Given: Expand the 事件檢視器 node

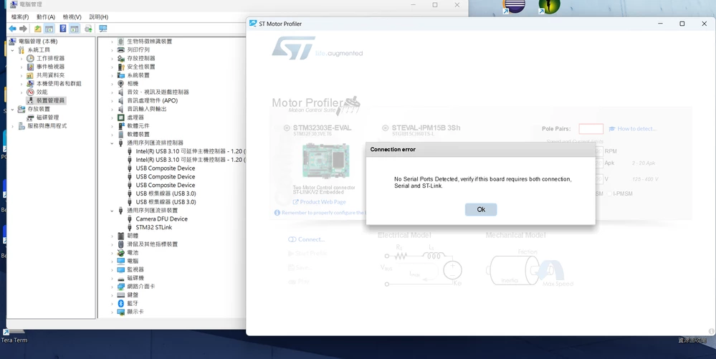Looking at the screenshot, I should [21, 67].
